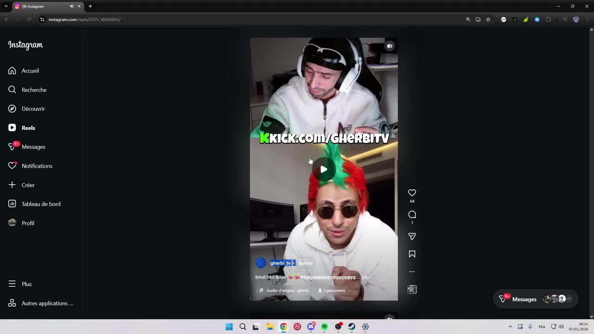Open a new browser tab
Screen dimensions: 594x334
click(x=90, y=6)
